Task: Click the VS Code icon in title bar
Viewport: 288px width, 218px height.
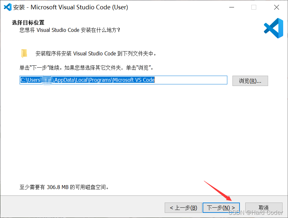Action: (7, 7)
